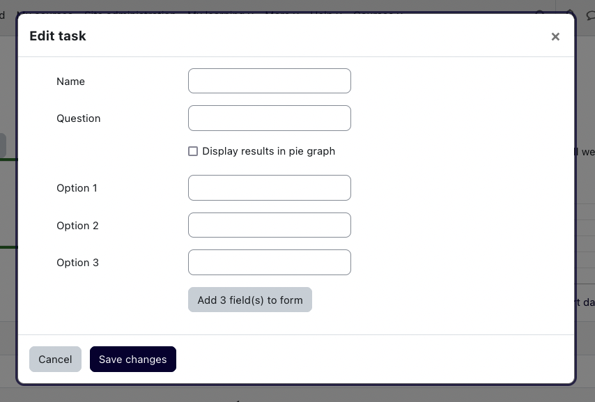Image resolution: width=595 pixels, height=402 pixels.
Task: Focus the Question text field
Action: [270, 118]
